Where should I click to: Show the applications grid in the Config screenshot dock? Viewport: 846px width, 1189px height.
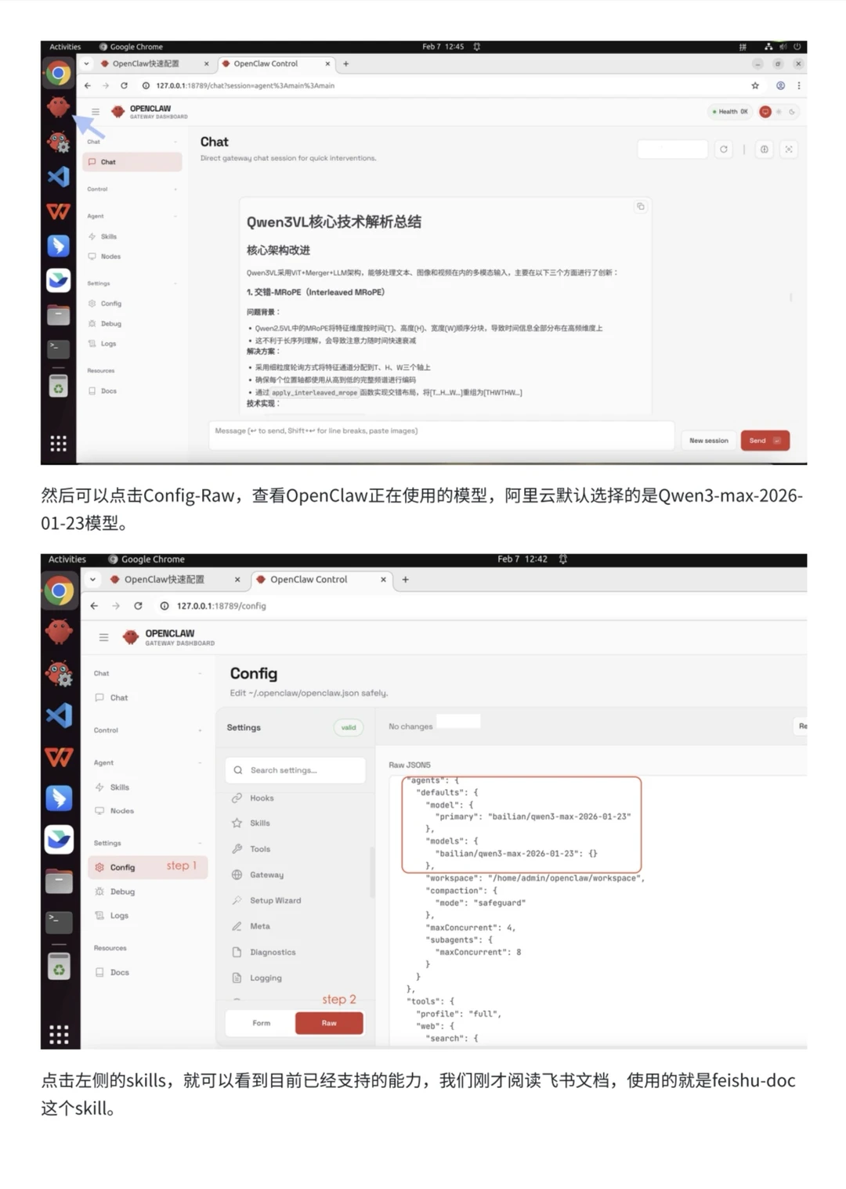tap(59, 1034)
